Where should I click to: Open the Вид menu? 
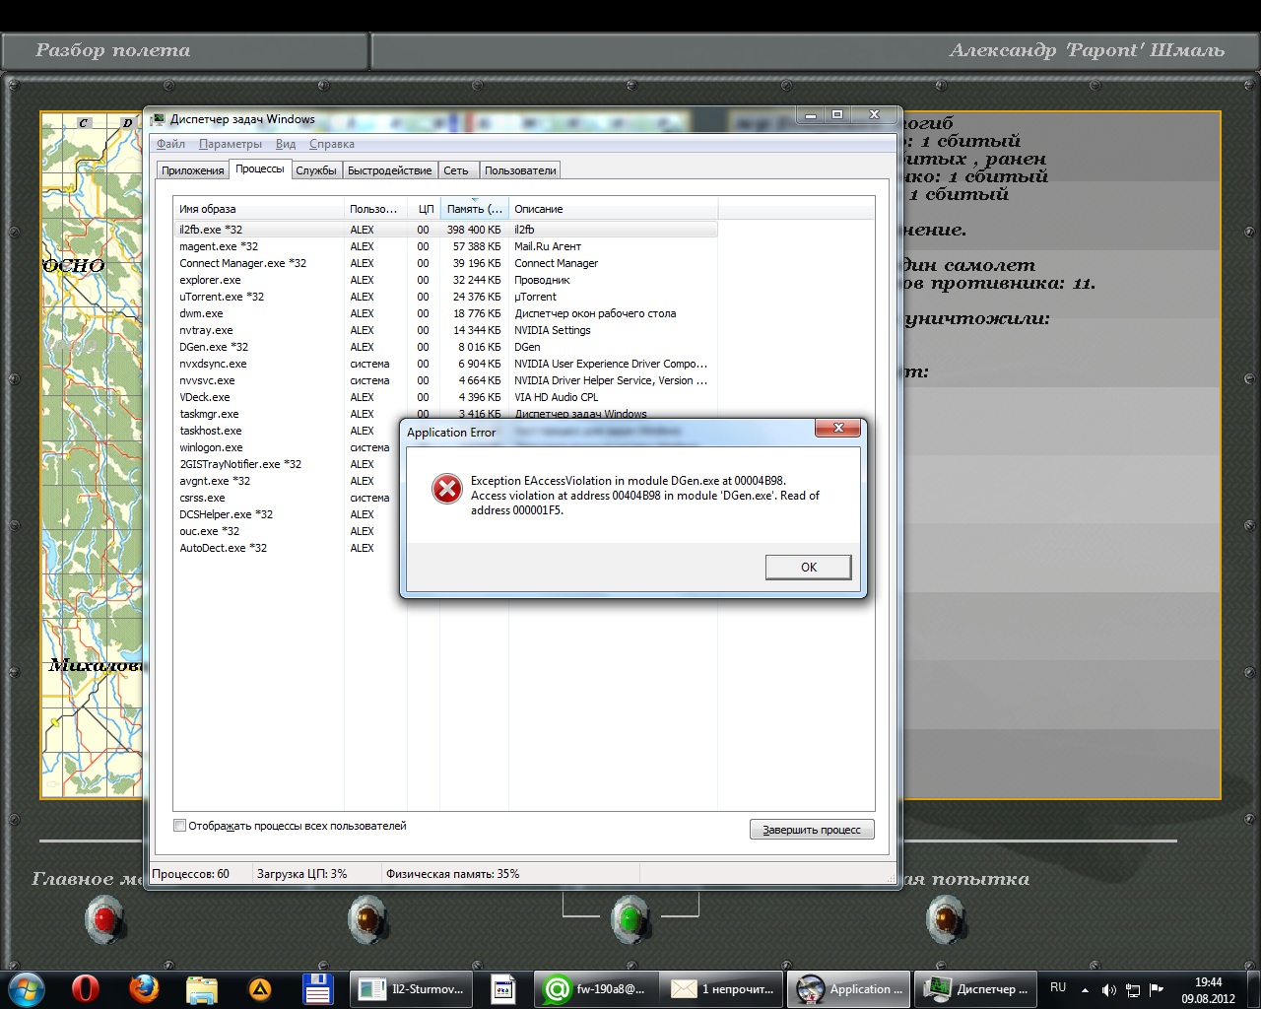coord(286,144)
